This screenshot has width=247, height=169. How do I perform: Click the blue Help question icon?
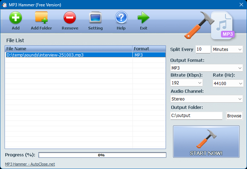point(121,18)
